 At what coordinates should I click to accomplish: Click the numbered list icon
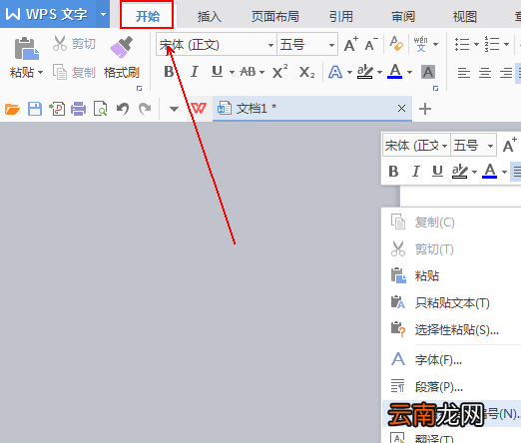pyautogui.click(x=492, y=44)
